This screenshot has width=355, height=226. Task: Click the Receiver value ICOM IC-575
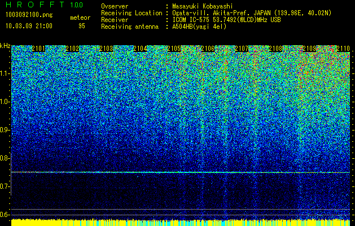point(192,20)
